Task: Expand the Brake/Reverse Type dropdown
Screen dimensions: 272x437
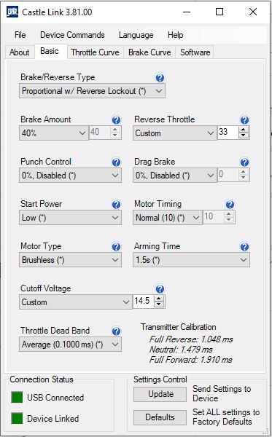Action: pos(92,91)
